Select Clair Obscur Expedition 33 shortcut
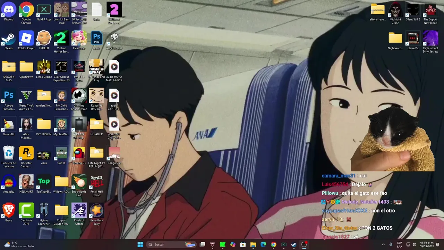The width and height of the screenshot is (444, 250). point(61,71)
